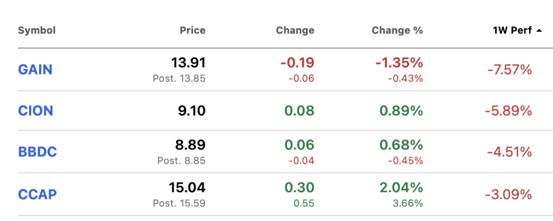Select the GAIN price value 13.91
Image resolution: width=553 pixels, height=221 pixels.
(x=188, y=63)
